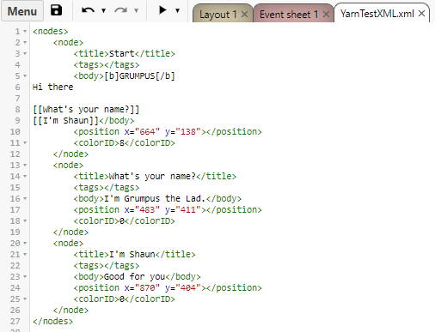Screen dimensions: 435x332
Task: Click the position value "664"
Action: [x=147, y=131]
